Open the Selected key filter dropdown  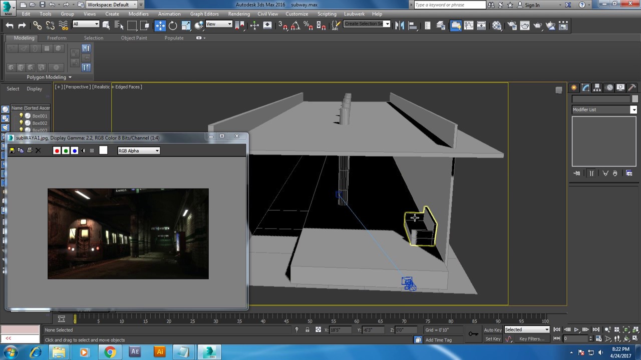(x=527, y=329)
